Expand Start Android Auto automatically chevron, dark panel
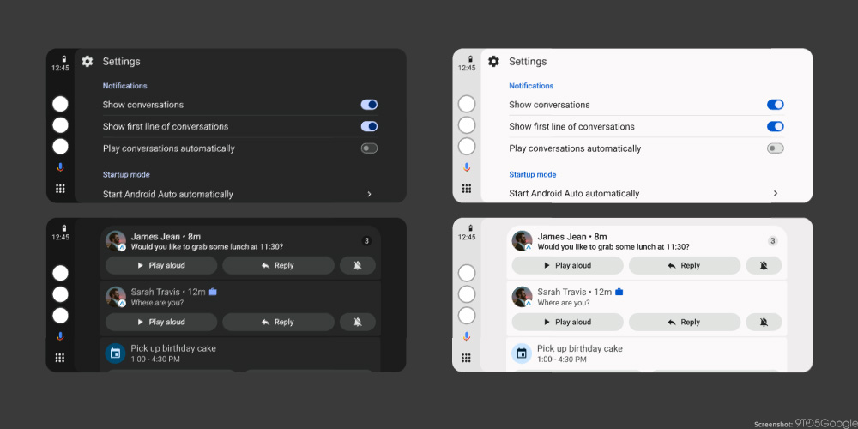This screenshot has width=858, height=429. tap(369, 195)
